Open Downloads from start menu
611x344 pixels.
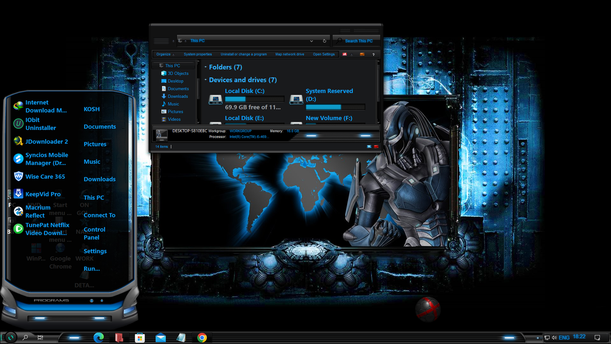[100, 179]
